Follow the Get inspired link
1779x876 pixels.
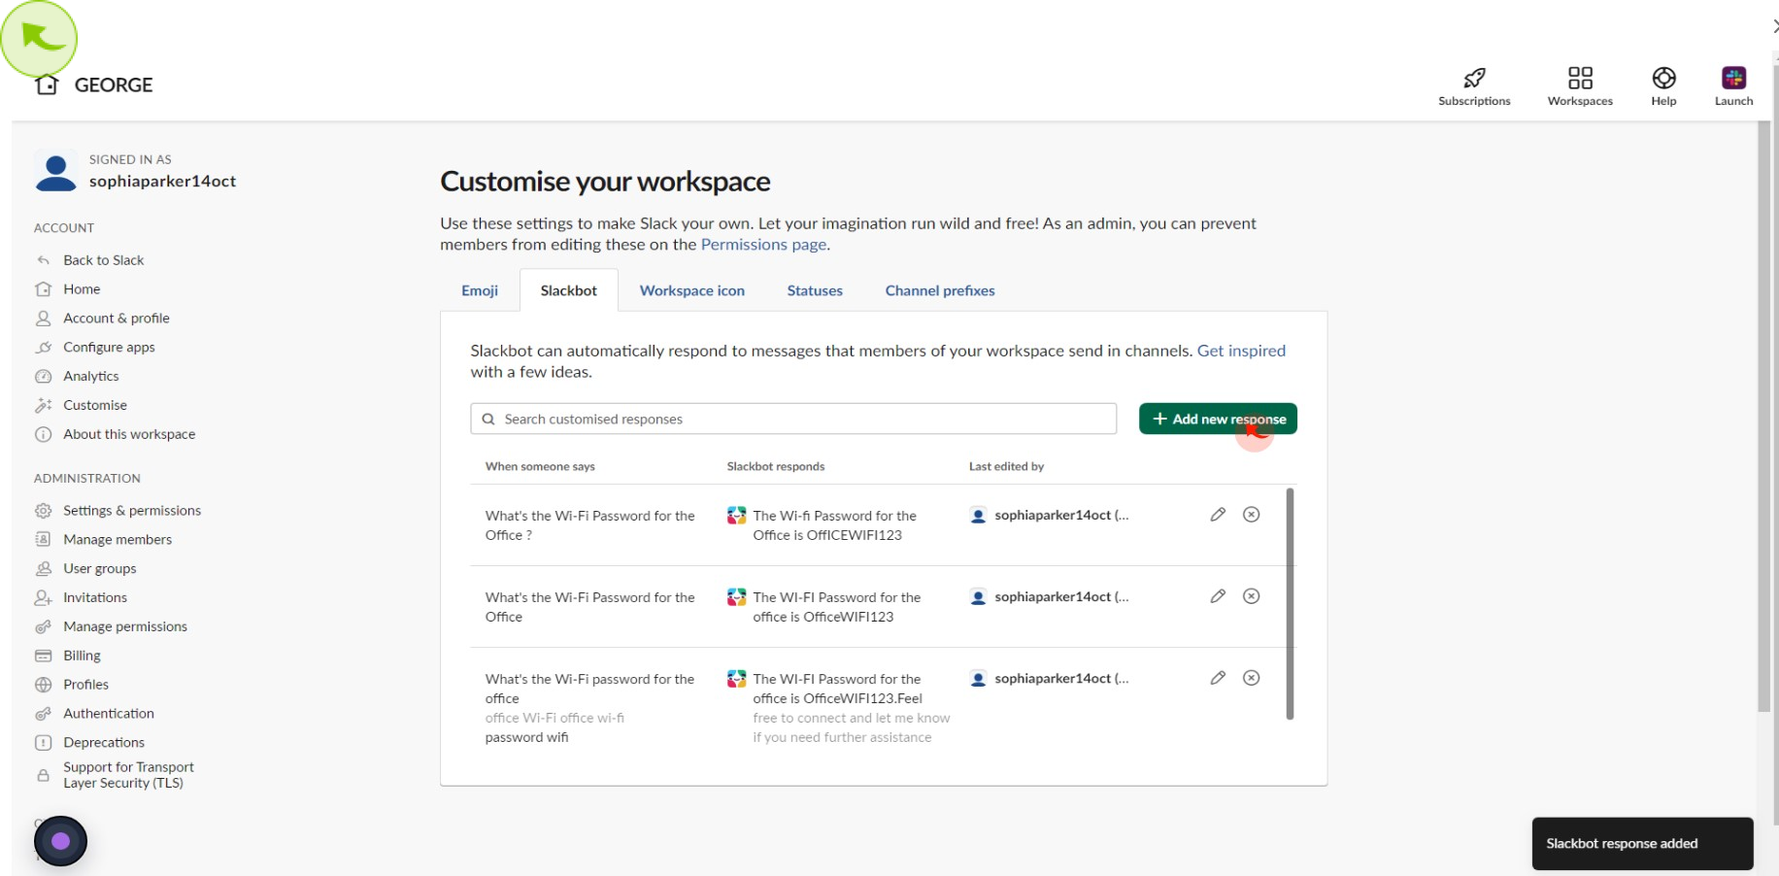pyautogui.click(x=1241, y=351)
